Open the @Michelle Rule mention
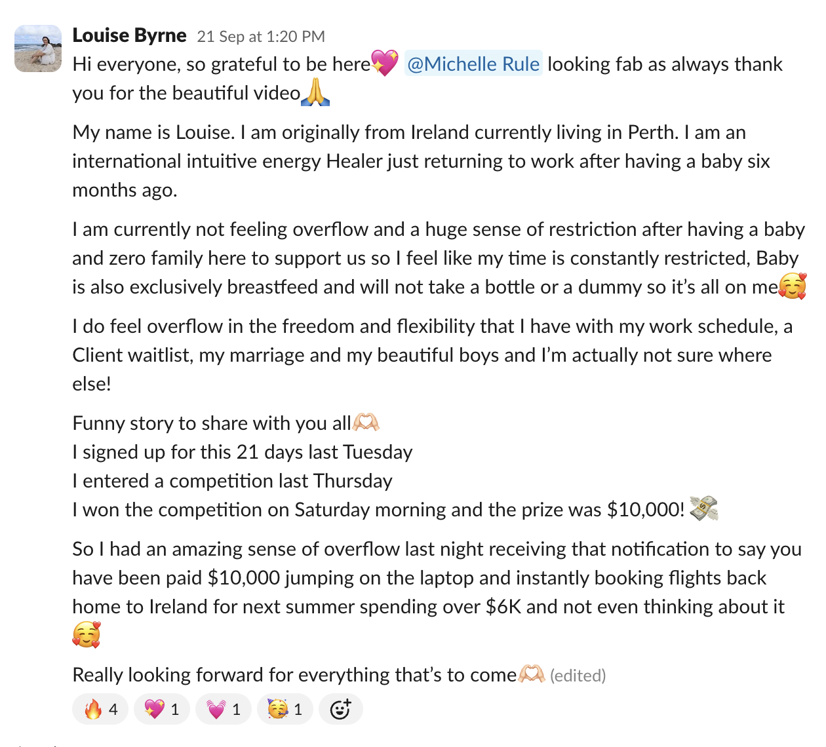 (473, 64)
